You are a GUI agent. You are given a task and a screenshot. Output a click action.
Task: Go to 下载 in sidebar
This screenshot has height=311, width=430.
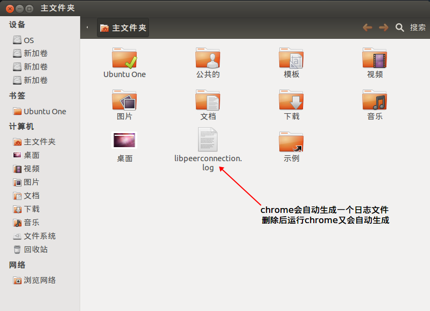coord(26,209)
